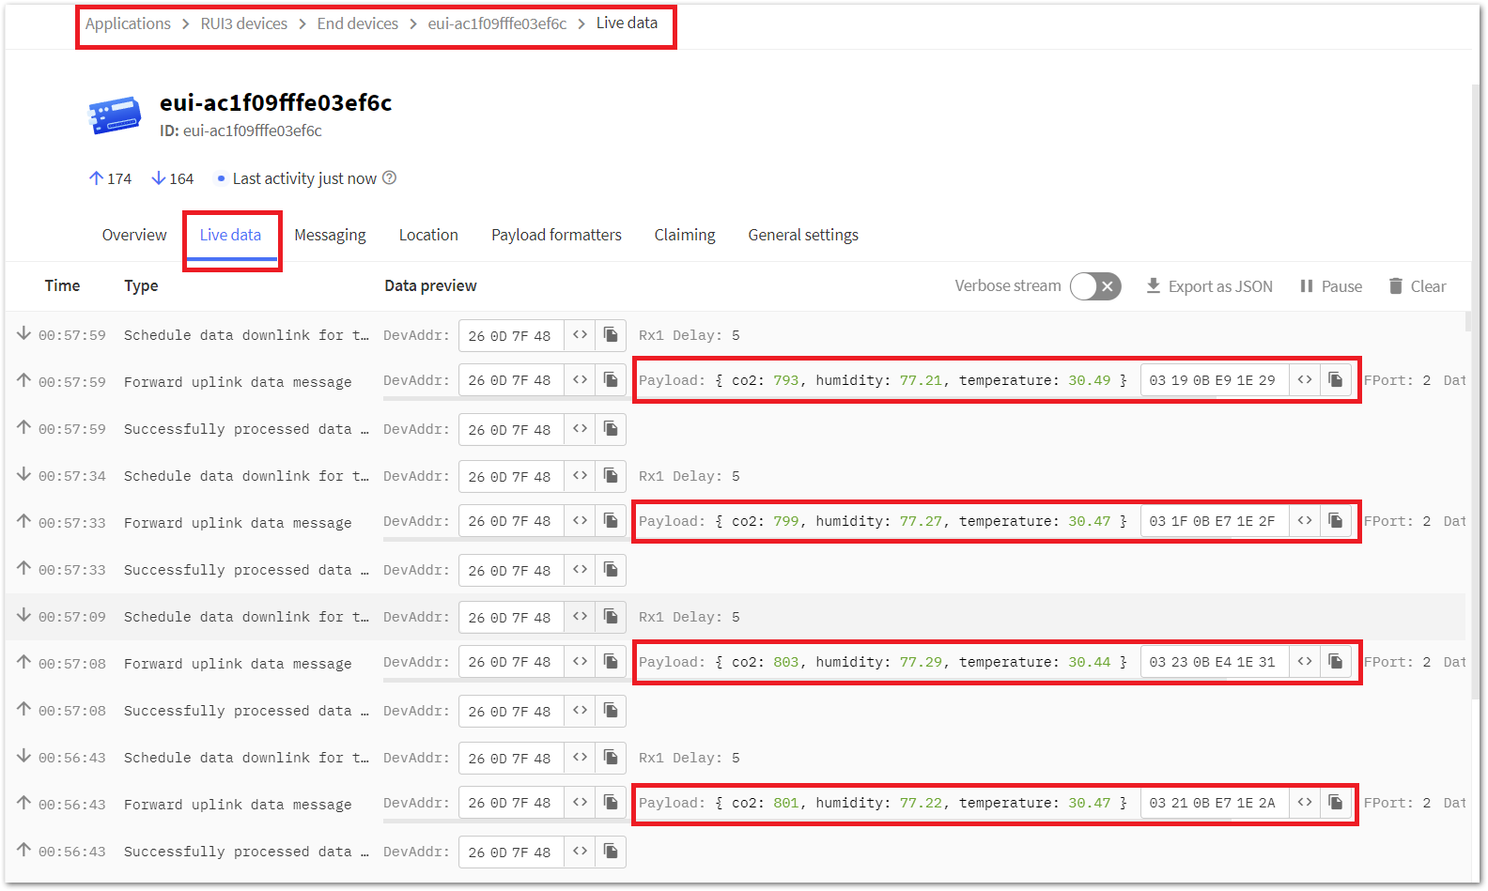Click the Export as JSON button
The height and width of the screenshot is (891, 1488).
tap(1209, 286)
